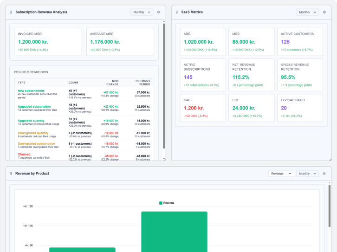337x252 pixels.
Task: Click the SaaS Metrics settings gear icon
Action: (324, 13)
